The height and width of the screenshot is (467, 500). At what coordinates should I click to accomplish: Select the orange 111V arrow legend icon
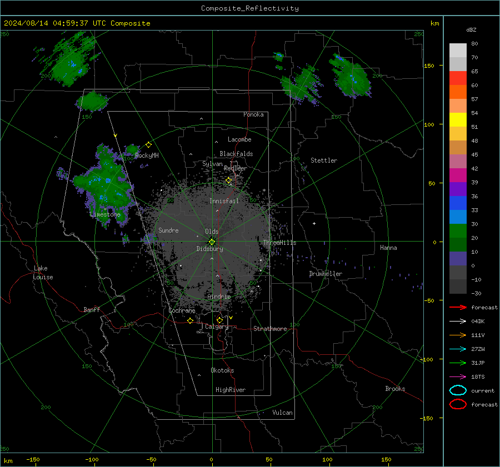point(458,335)
